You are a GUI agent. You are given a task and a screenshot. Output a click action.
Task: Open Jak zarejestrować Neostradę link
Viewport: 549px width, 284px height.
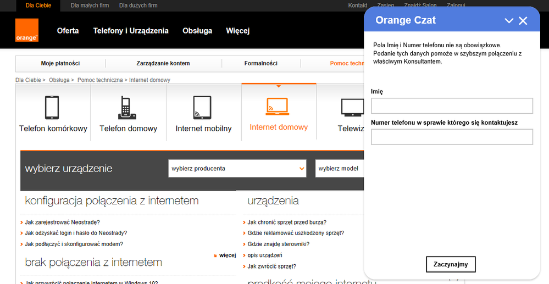pos(62,222)
